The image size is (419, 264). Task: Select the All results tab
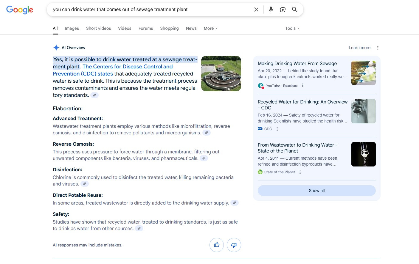coord(55,28)
